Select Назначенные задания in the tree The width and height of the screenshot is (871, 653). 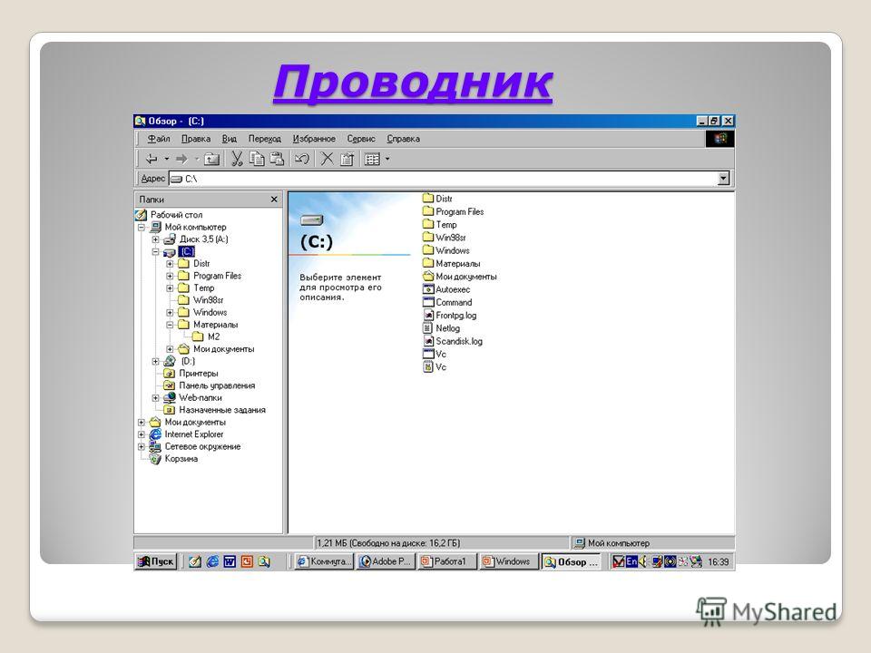[x=222, y=410]
